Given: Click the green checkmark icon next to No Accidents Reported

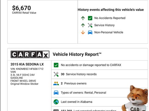Looking at the screenshot, I should coord(90,18).
